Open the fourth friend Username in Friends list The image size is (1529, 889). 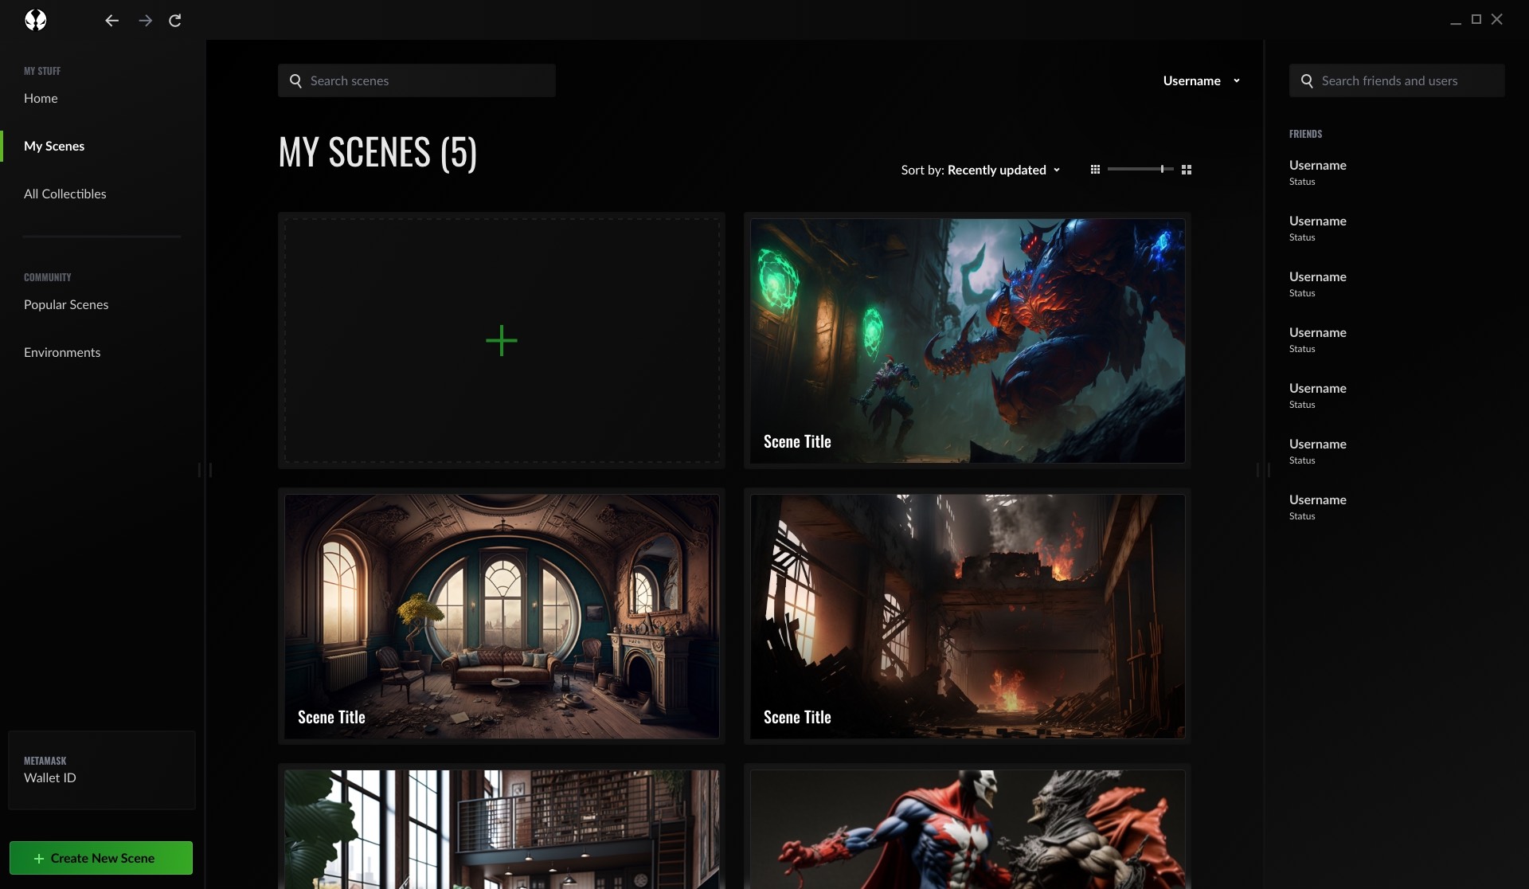(1318, 332)
